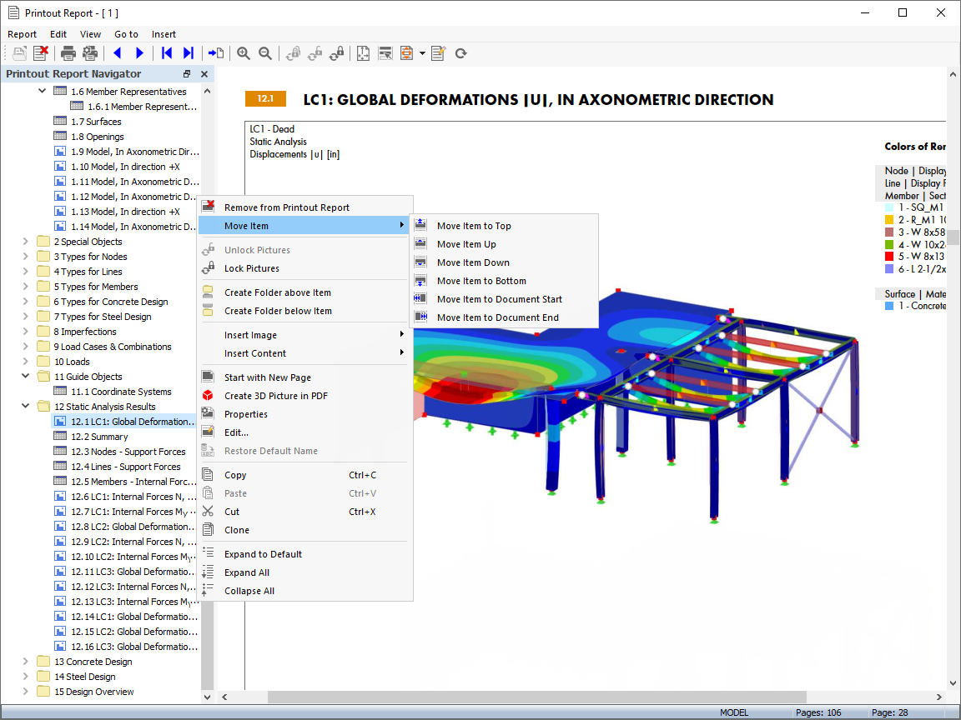Choose Create Folder below Item
This screenshot has height=720, width=961.
pos(305,311)
